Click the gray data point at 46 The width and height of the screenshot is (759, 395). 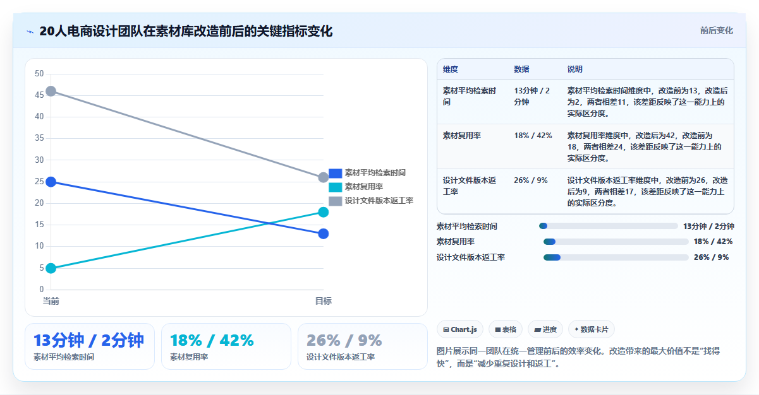(51, 91)
